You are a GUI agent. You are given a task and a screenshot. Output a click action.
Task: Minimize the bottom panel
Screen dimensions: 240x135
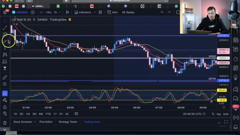tap(219, 123)
